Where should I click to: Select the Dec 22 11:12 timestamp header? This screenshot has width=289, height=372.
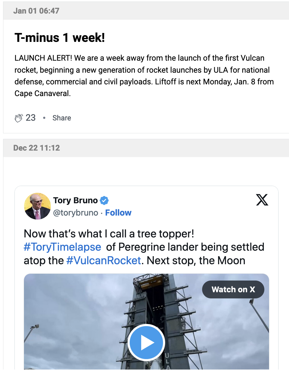coord(37,148)
